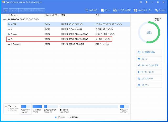This screenshot has height=122, width=168.
Task: Click the EaseUS logo in title bar
Action: [x=3, y=2]
